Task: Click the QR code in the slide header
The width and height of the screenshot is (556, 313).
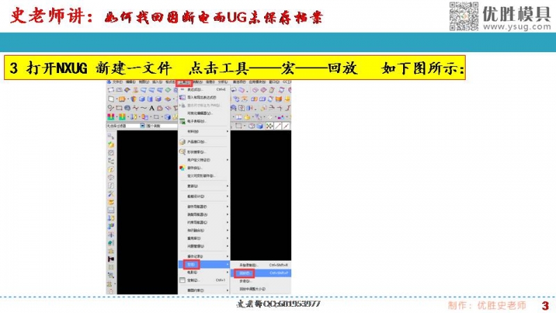Action: click(464, 16)
